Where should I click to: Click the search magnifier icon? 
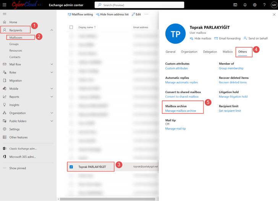[x=100, y=5]
